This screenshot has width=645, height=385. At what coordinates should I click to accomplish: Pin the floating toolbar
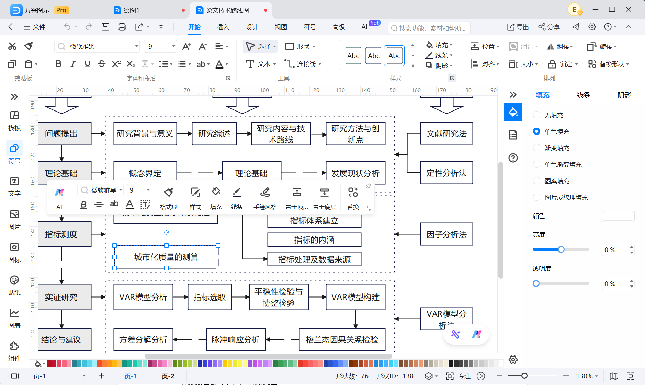point(368,186)
